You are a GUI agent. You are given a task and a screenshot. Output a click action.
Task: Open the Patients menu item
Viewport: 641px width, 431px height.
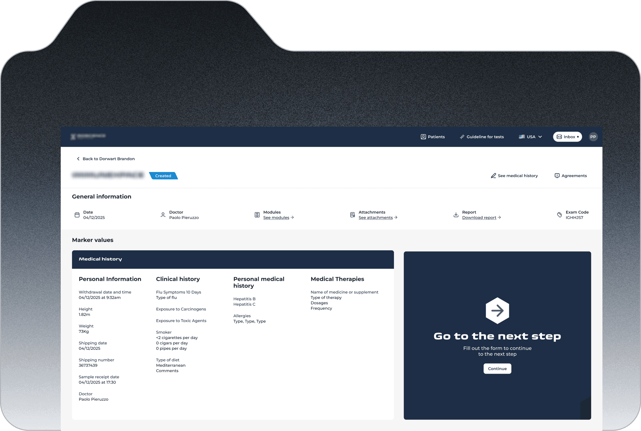(x=433, y=137)
